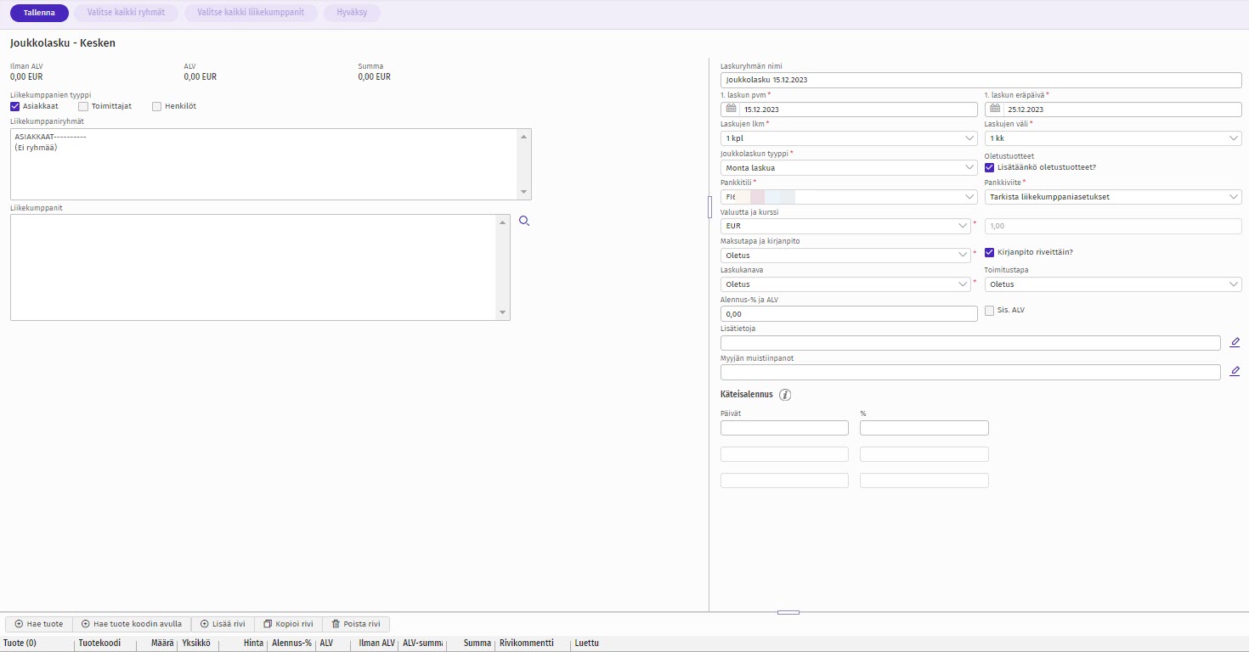The width and height of the screenshot is (1249, 652).
Task: Click Kopioi rivi copy button
Action: click(x=288, y=624)
